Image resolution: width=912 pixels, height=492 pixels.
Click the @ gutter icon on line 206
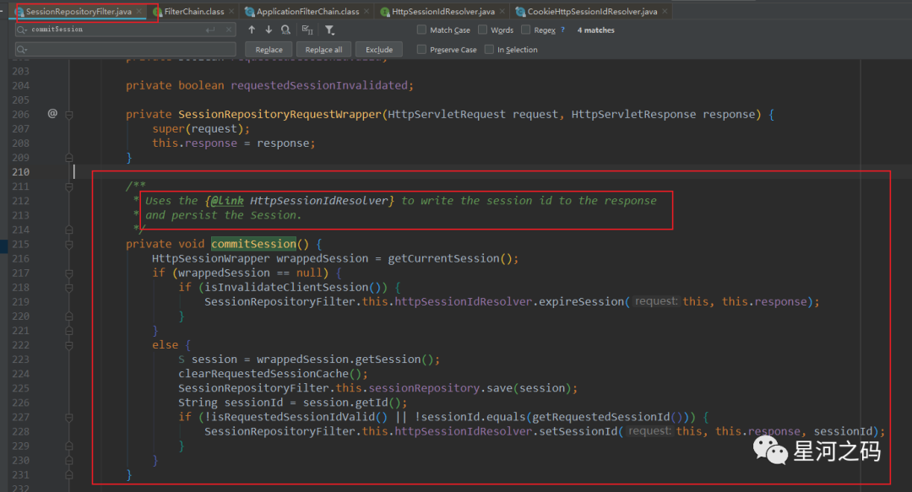point(52,114)
